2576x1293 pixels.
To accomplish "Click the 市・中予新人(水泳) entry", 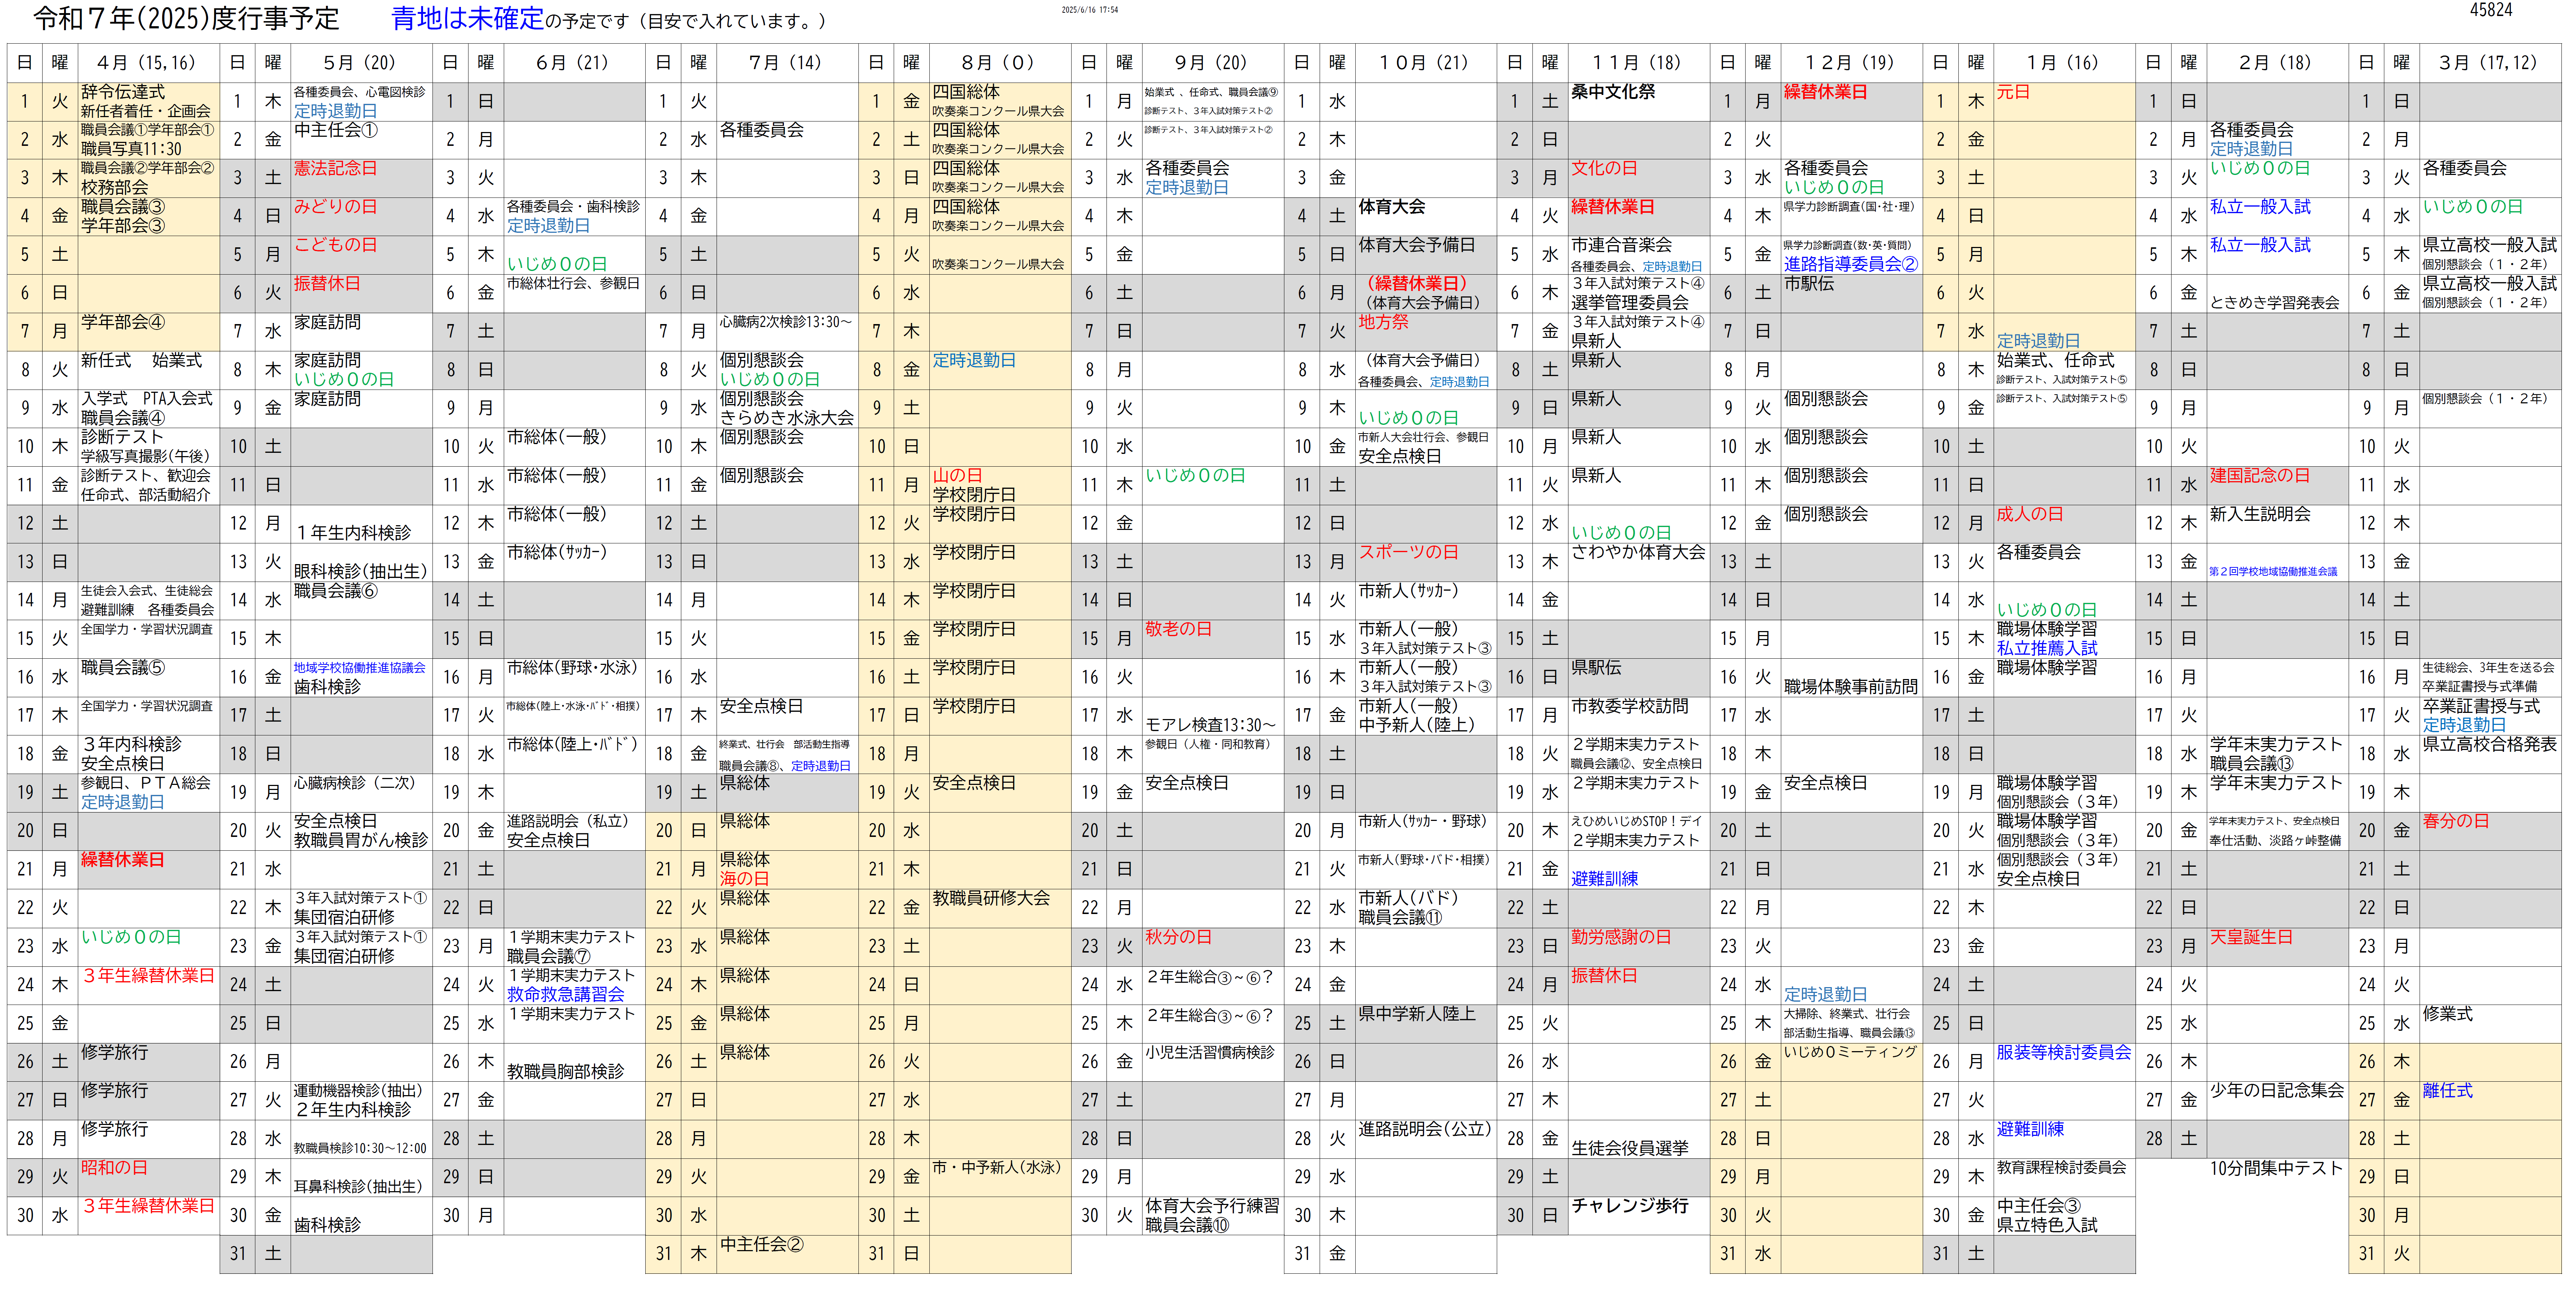I will pos(997,1168).
